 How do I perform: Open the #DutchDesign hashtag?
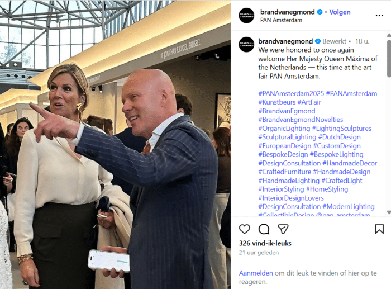tap(340, 137)
